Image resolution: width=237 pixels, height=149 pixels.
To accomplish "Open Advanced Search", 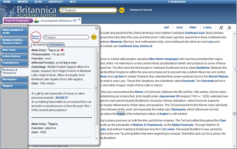I will tap(141, 10).
